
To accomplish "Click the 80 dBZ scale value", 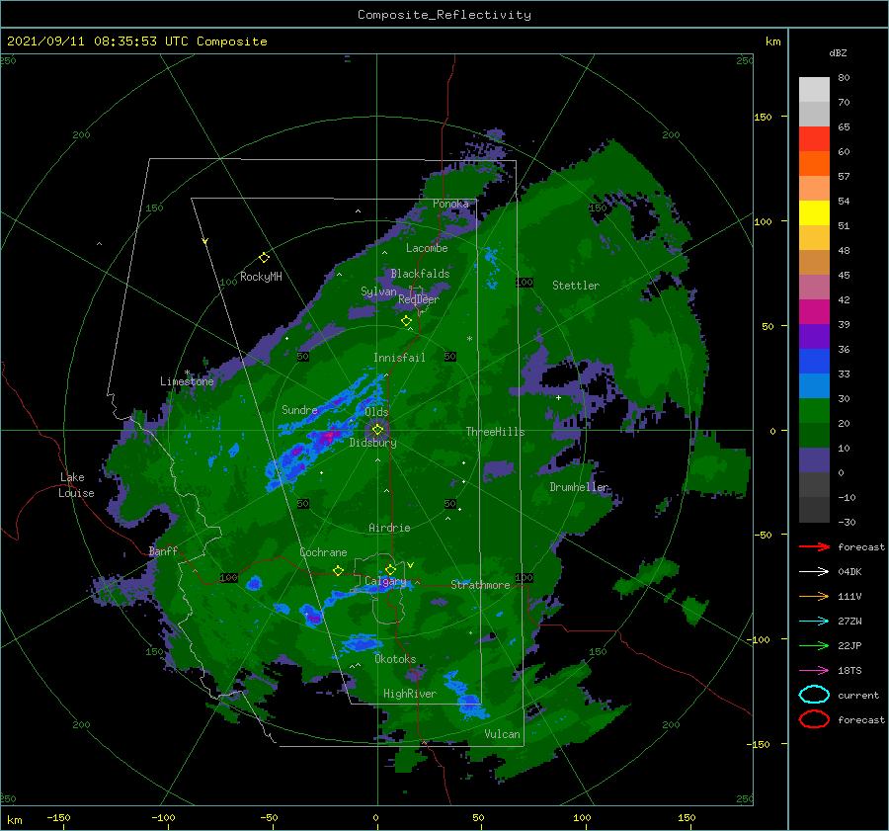I will tap(844, 78).
